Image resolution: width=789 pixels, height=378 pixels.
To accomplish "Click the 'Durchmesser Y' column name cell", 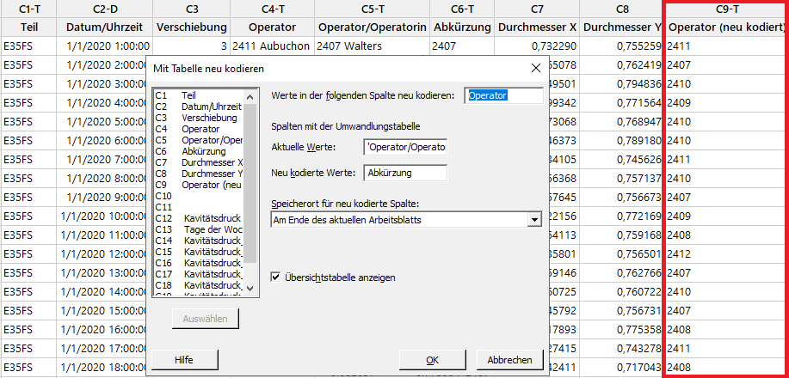I will [x=622, y=27].
